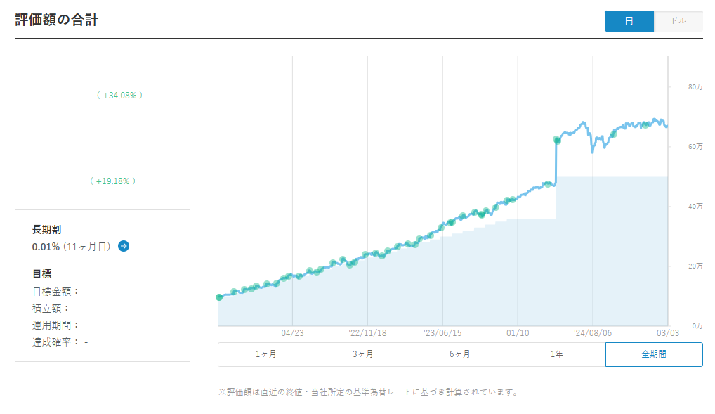Click the '23/06/15 date axis label
This screenshot has width=715, height=414.
442,332
